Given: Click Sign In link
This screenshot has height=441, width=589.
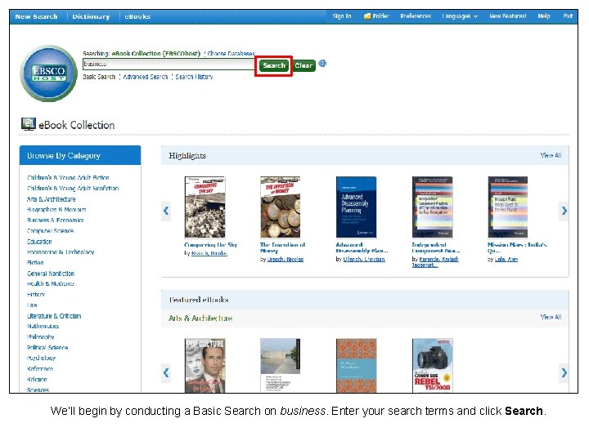Looking at the screenshot, I should point(342,16).
